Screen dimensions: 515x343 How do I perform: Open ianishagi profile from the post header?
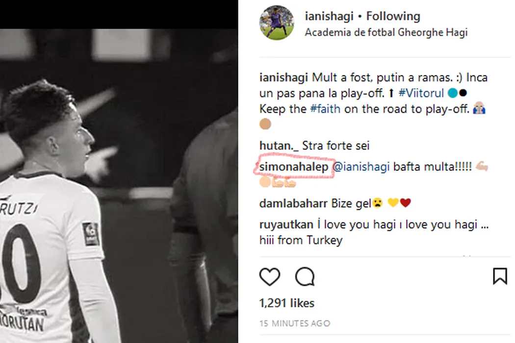328,16
